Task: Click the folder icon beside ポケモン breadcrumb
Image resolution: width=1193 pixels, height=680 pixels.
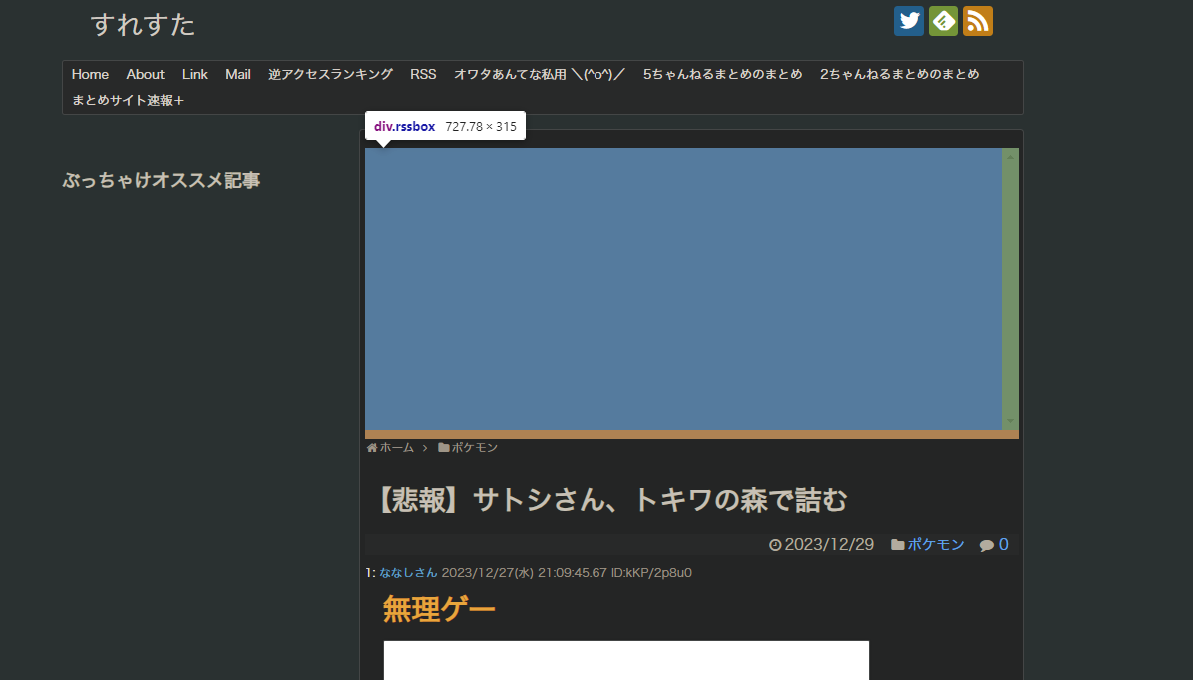Action: point(443,447)
